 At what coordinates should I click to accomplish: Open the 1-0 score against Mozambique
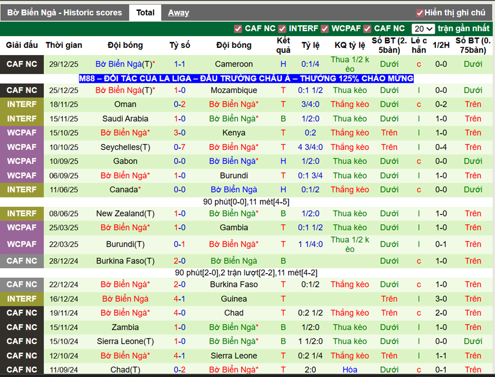(x=179, y=91)
